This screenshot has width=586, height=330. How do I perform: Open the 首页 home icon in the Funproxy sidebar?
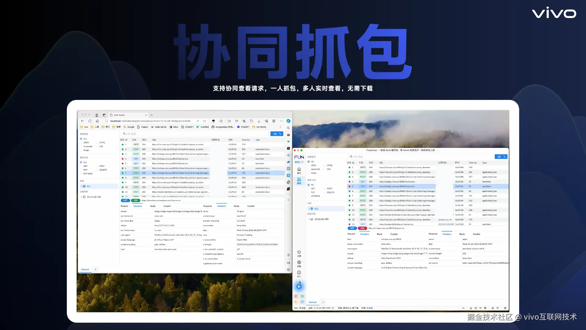(299, 170)
